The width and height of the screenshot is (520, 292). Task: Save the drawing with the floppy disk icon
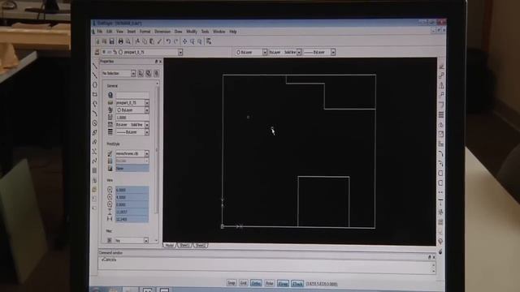[112, 41]
